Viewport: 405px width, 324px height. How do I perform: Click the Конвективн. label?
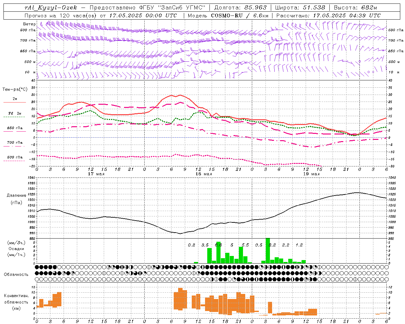(x=16, y=296)
